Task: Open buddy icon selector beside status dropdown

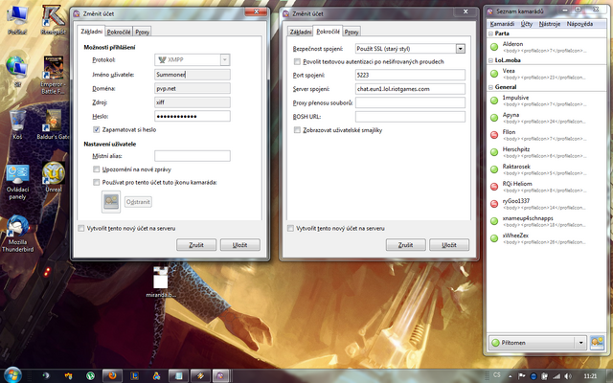Action: [597, 343]
